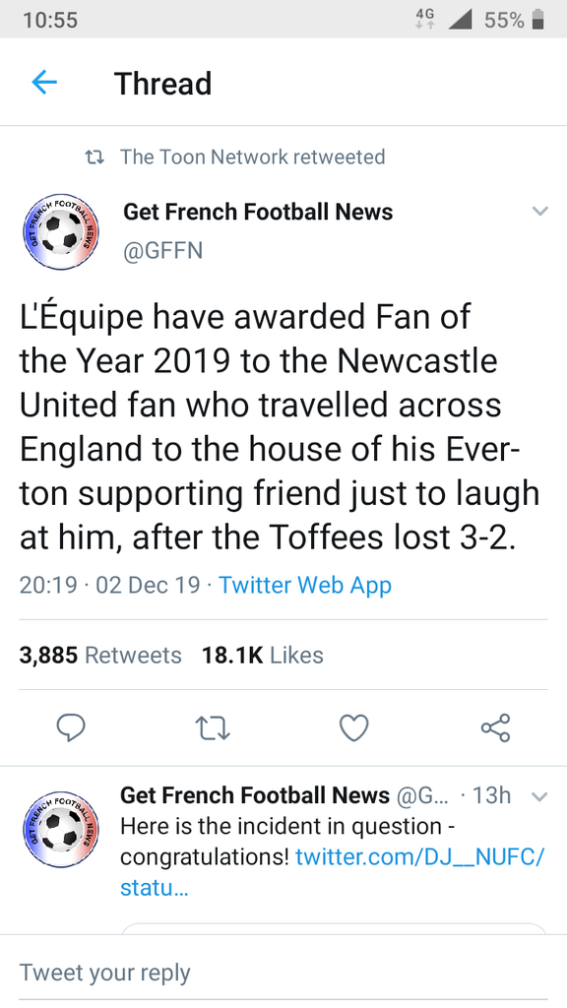The image size is (567, 1008).
Task: Tap The Toon Network retweeted label
Action: click(x=253, y=157)
